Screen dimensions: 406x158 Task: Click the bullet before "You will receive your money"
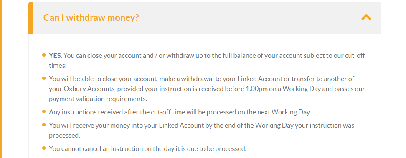point(44,125)
